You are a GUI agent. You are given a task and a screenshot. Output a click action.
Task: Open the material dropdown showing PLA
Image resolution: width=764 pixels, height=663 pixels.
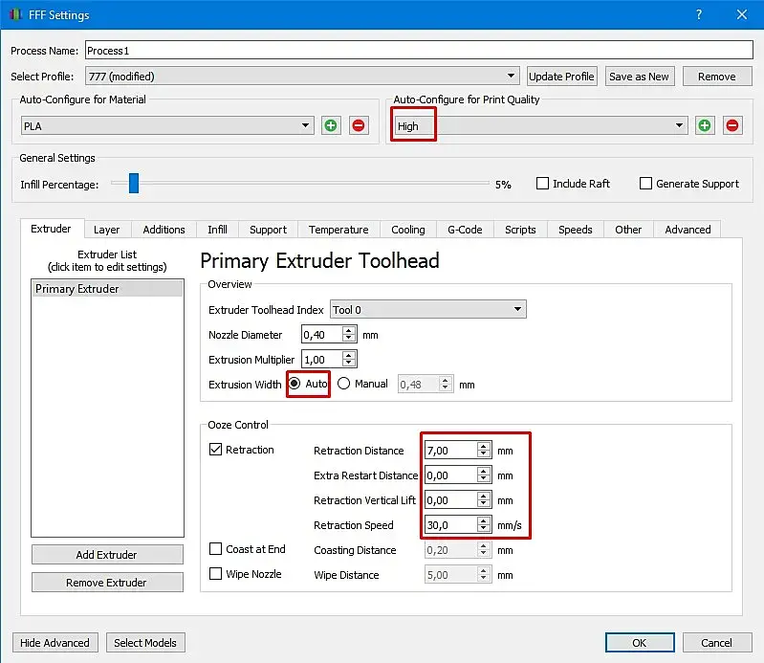(167, 125)
